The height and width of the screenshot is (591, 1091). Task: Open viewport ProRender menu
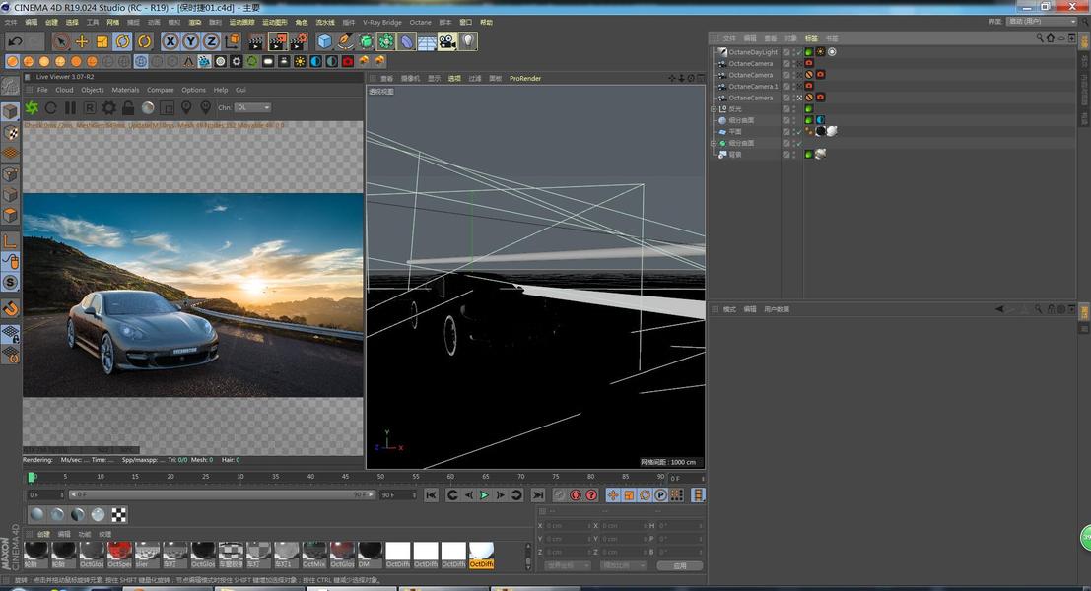point(524,79)
